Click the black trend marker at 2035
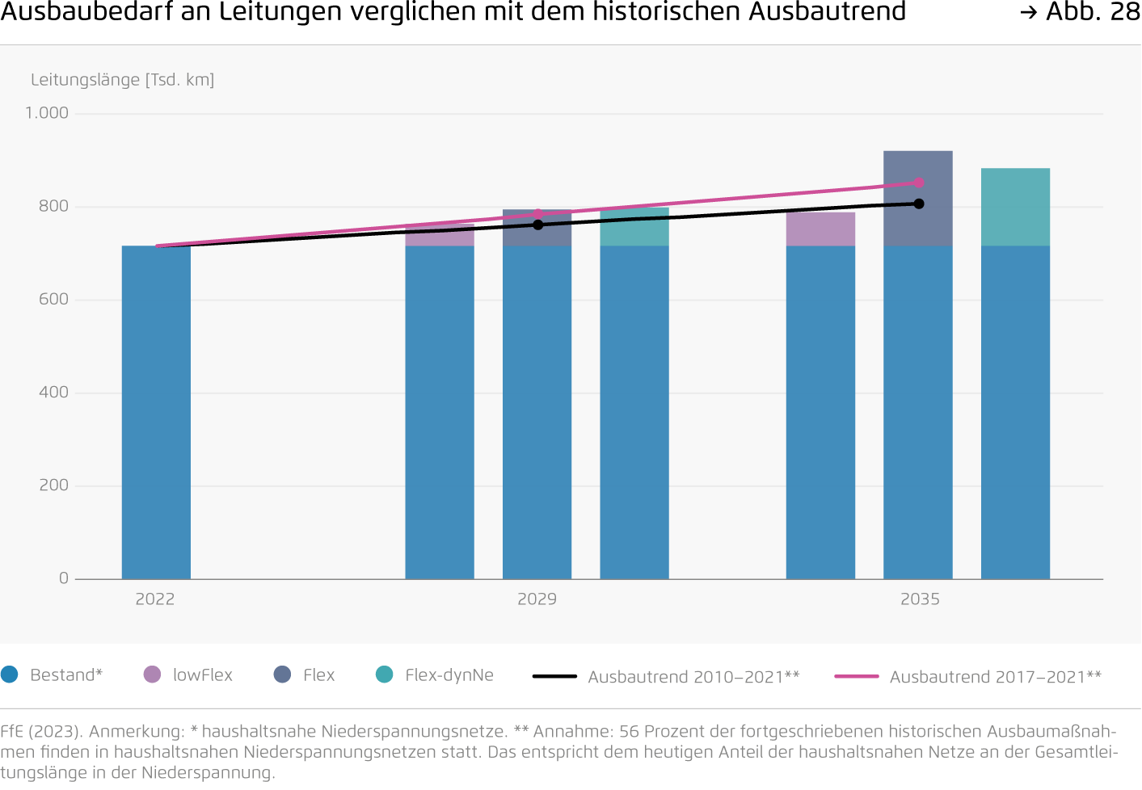The height and width of the screenshot is (790, 1142). (919, 204)
